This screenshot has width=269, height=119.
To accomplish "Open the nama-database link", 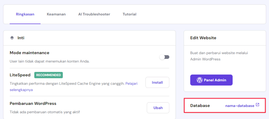I will [x=240, y=106].
